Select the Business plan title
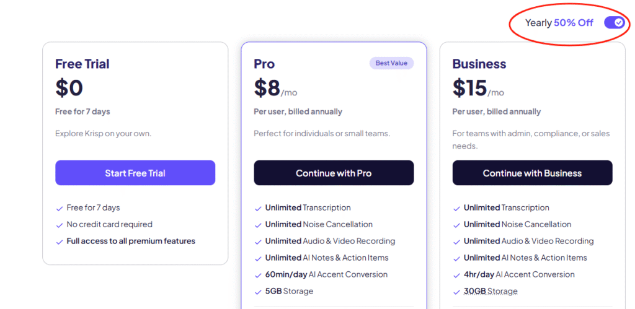Image resolution: width=635 pixels, height=309 pixels. [x=479, y=64]
